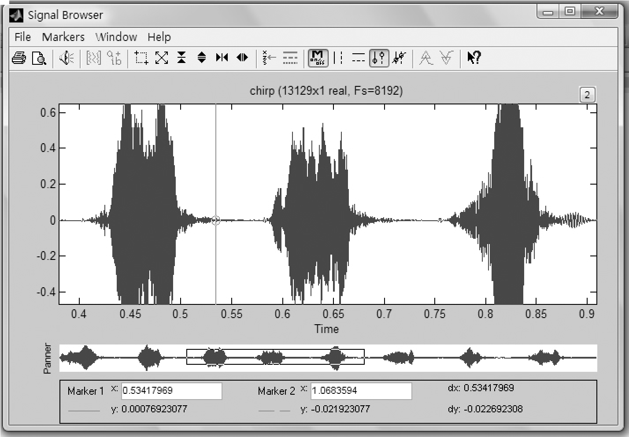Viewport: 629px width, 437px height.
Task: Click the grayed-out Complex Signals icon
Action: (x=115, y=58)
